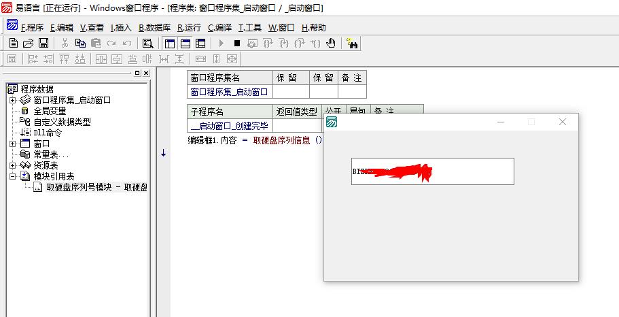Float the left work panel with the square button

(137, 73)
